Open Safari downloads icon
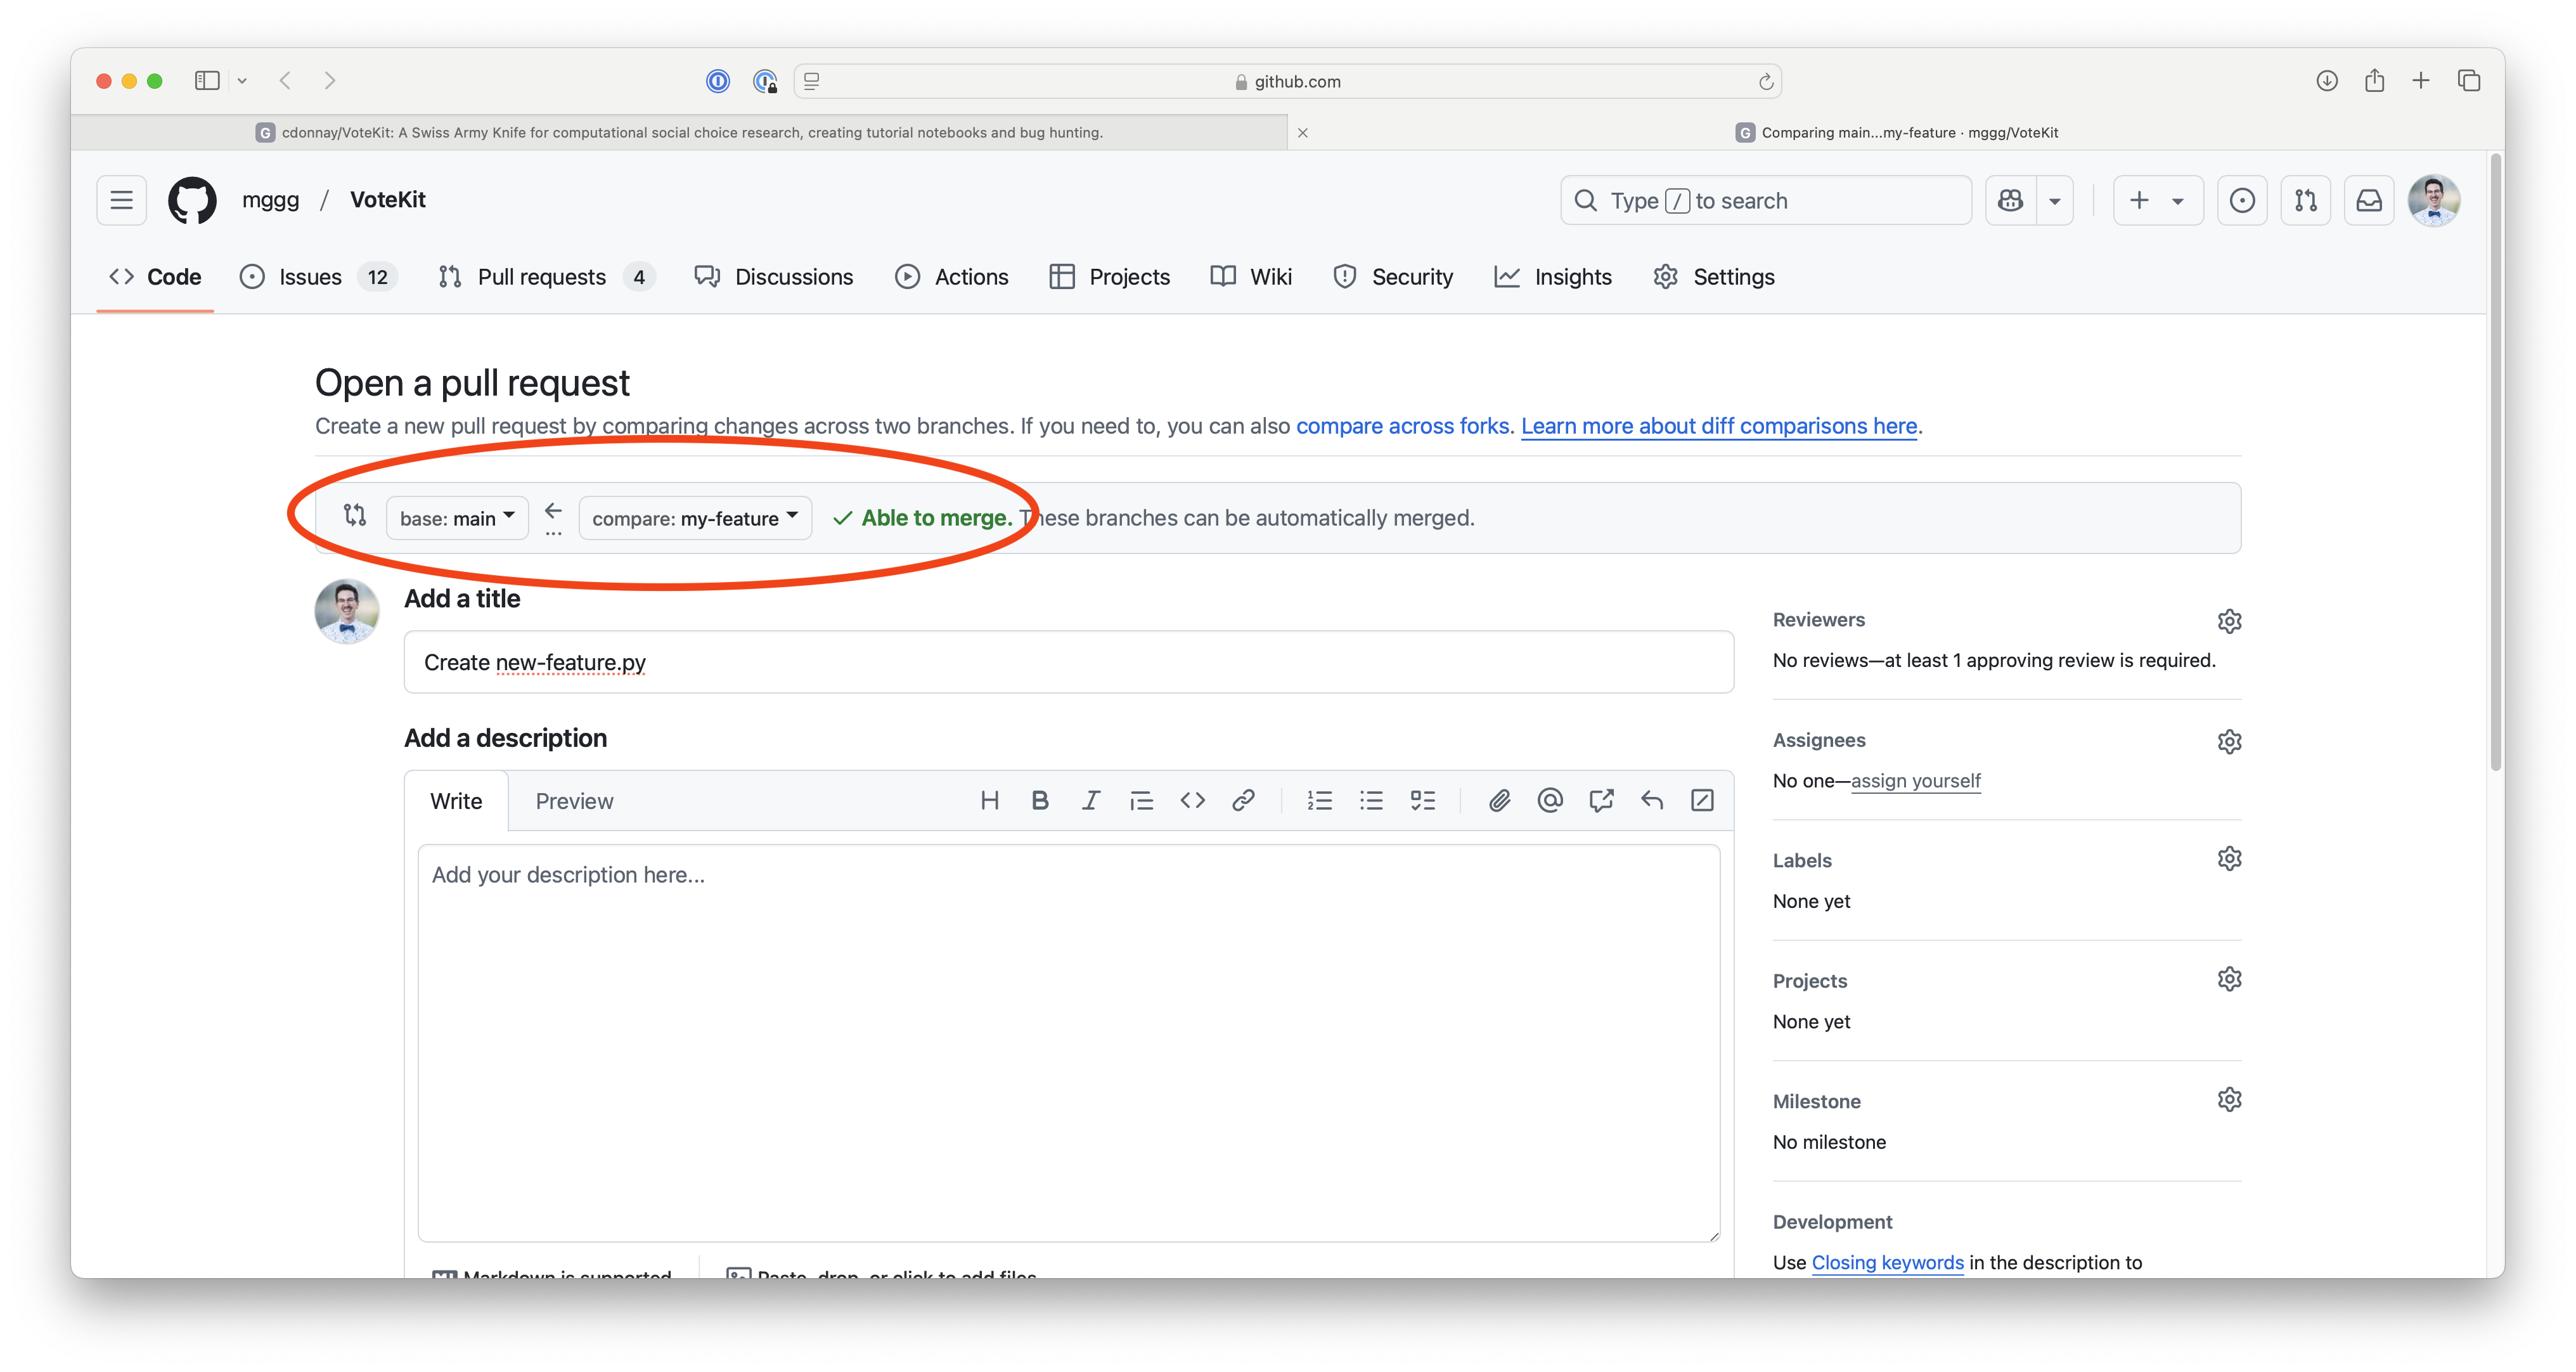The width and height of the screenshot is (2576, 1372). click(x=2327, y=81)
